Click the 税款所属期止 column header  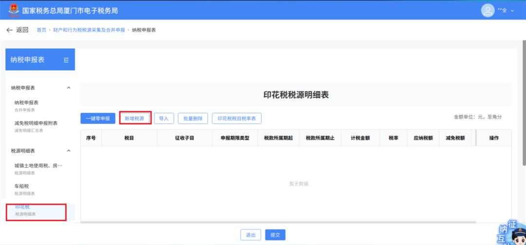pos(320,138)
